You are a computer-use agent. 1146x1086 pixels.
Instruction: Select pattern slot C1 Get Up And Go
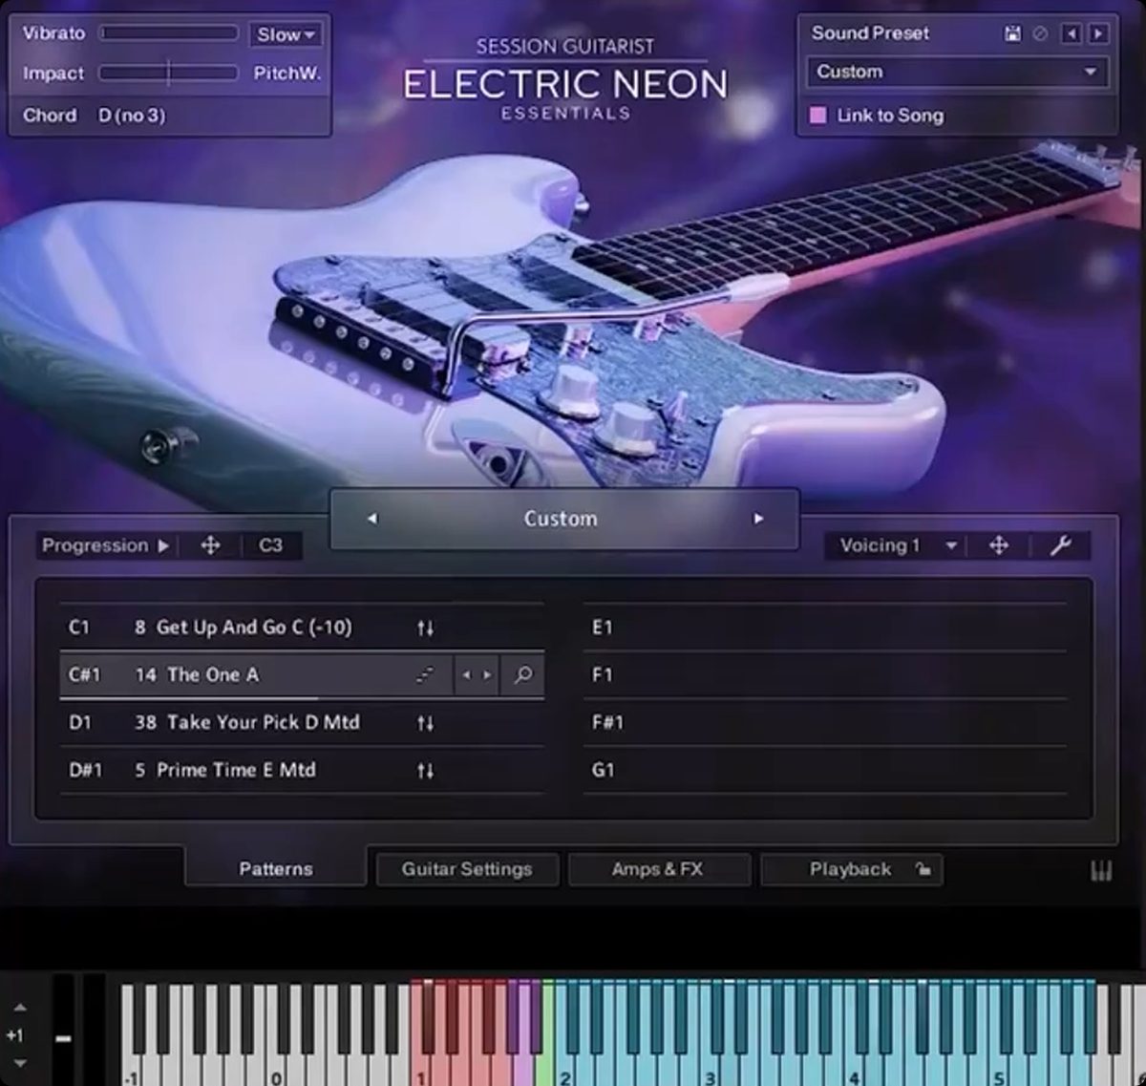302,628
